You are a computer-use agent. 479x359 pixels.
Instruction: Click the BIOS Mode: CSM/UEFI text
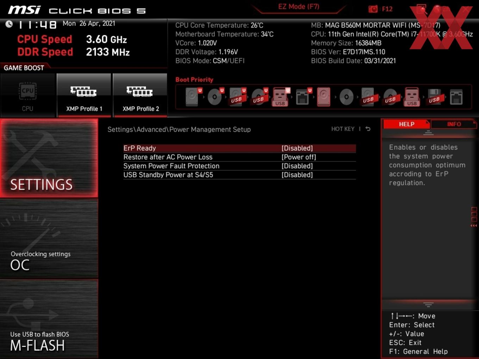click(x=210, y=61)
